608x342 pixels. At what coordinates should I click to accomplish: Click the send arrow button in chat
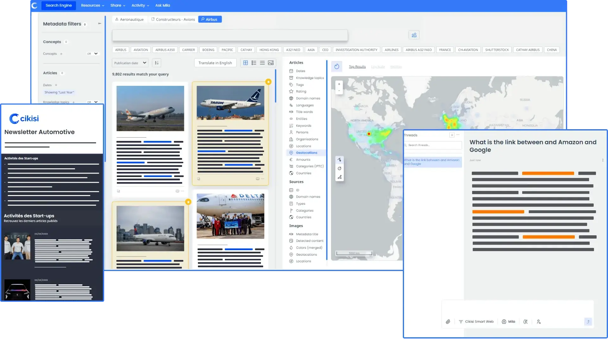[588, 322]
